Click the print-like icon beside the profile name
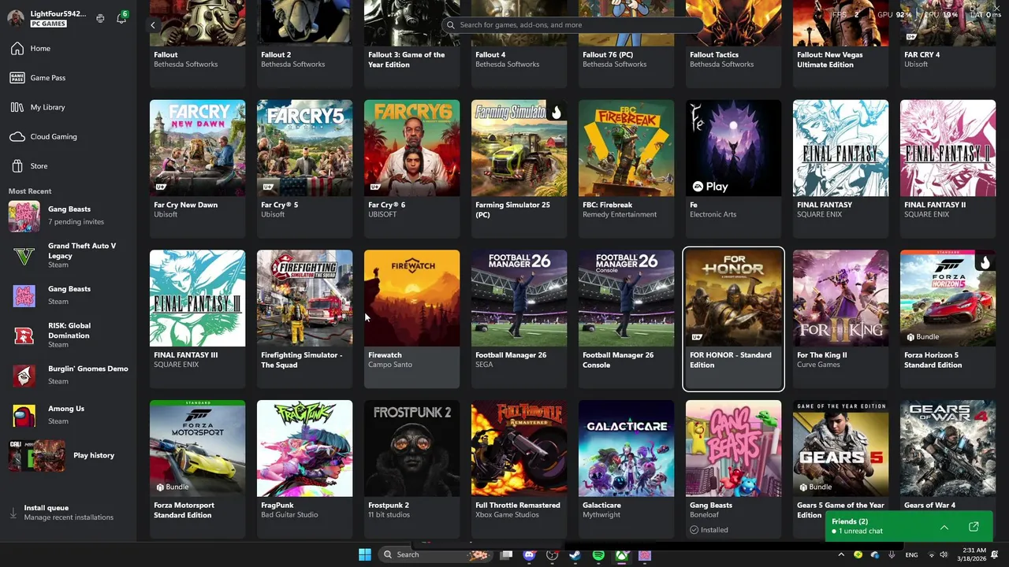 pyautogui.click(x=100, y=18)
